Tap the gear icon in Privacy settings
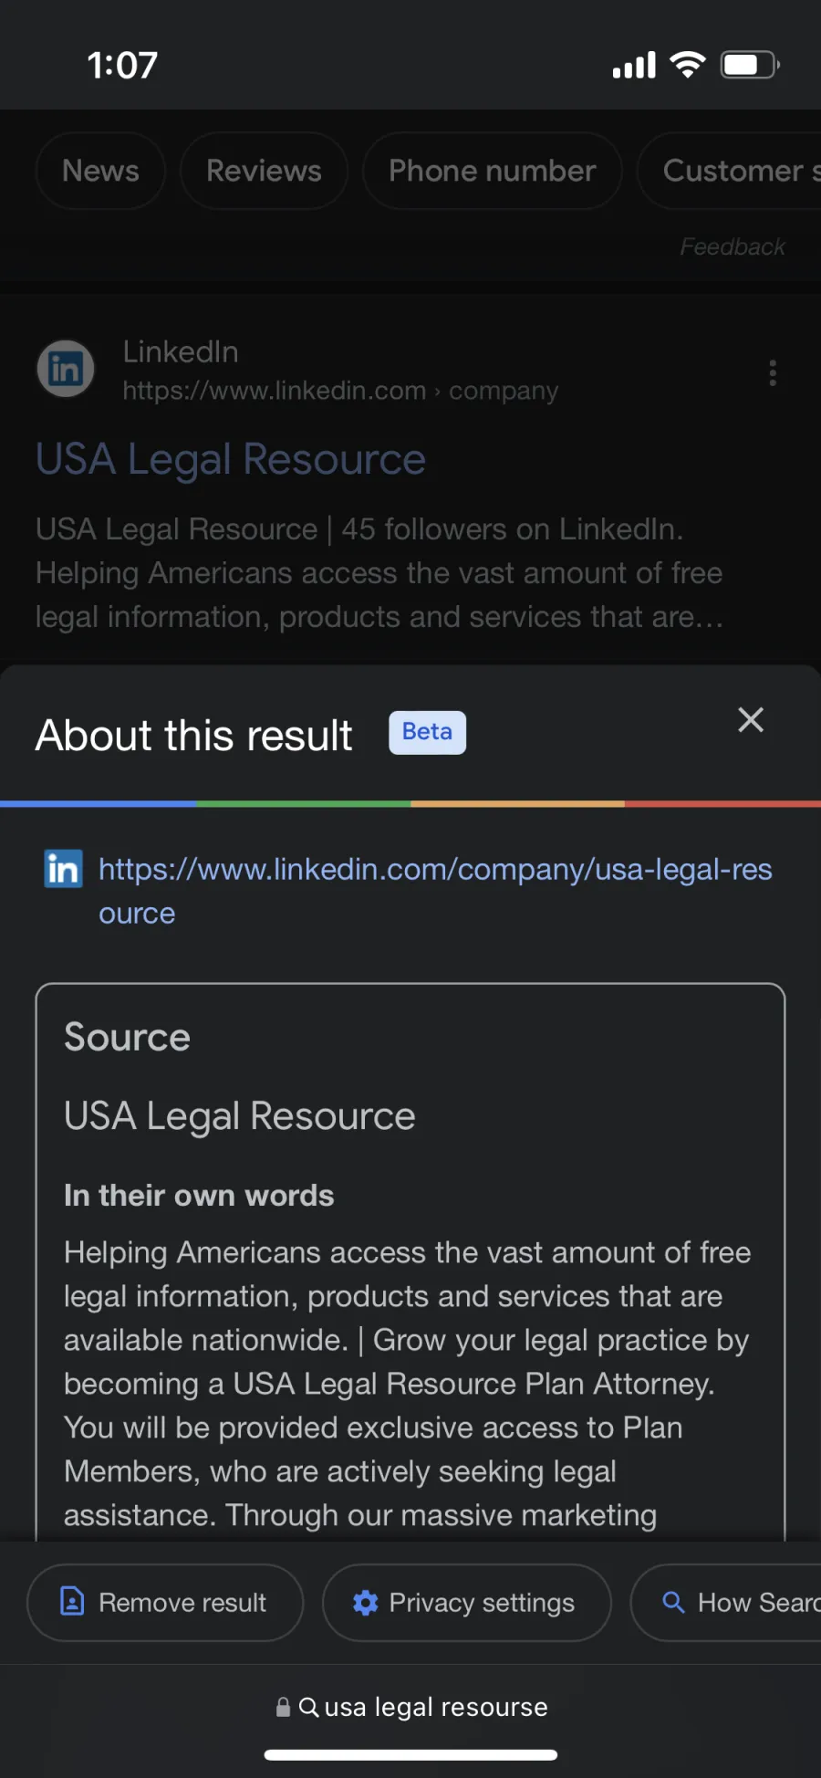Viewport: 821px width, 1778px height. (x=366, y=1602)
